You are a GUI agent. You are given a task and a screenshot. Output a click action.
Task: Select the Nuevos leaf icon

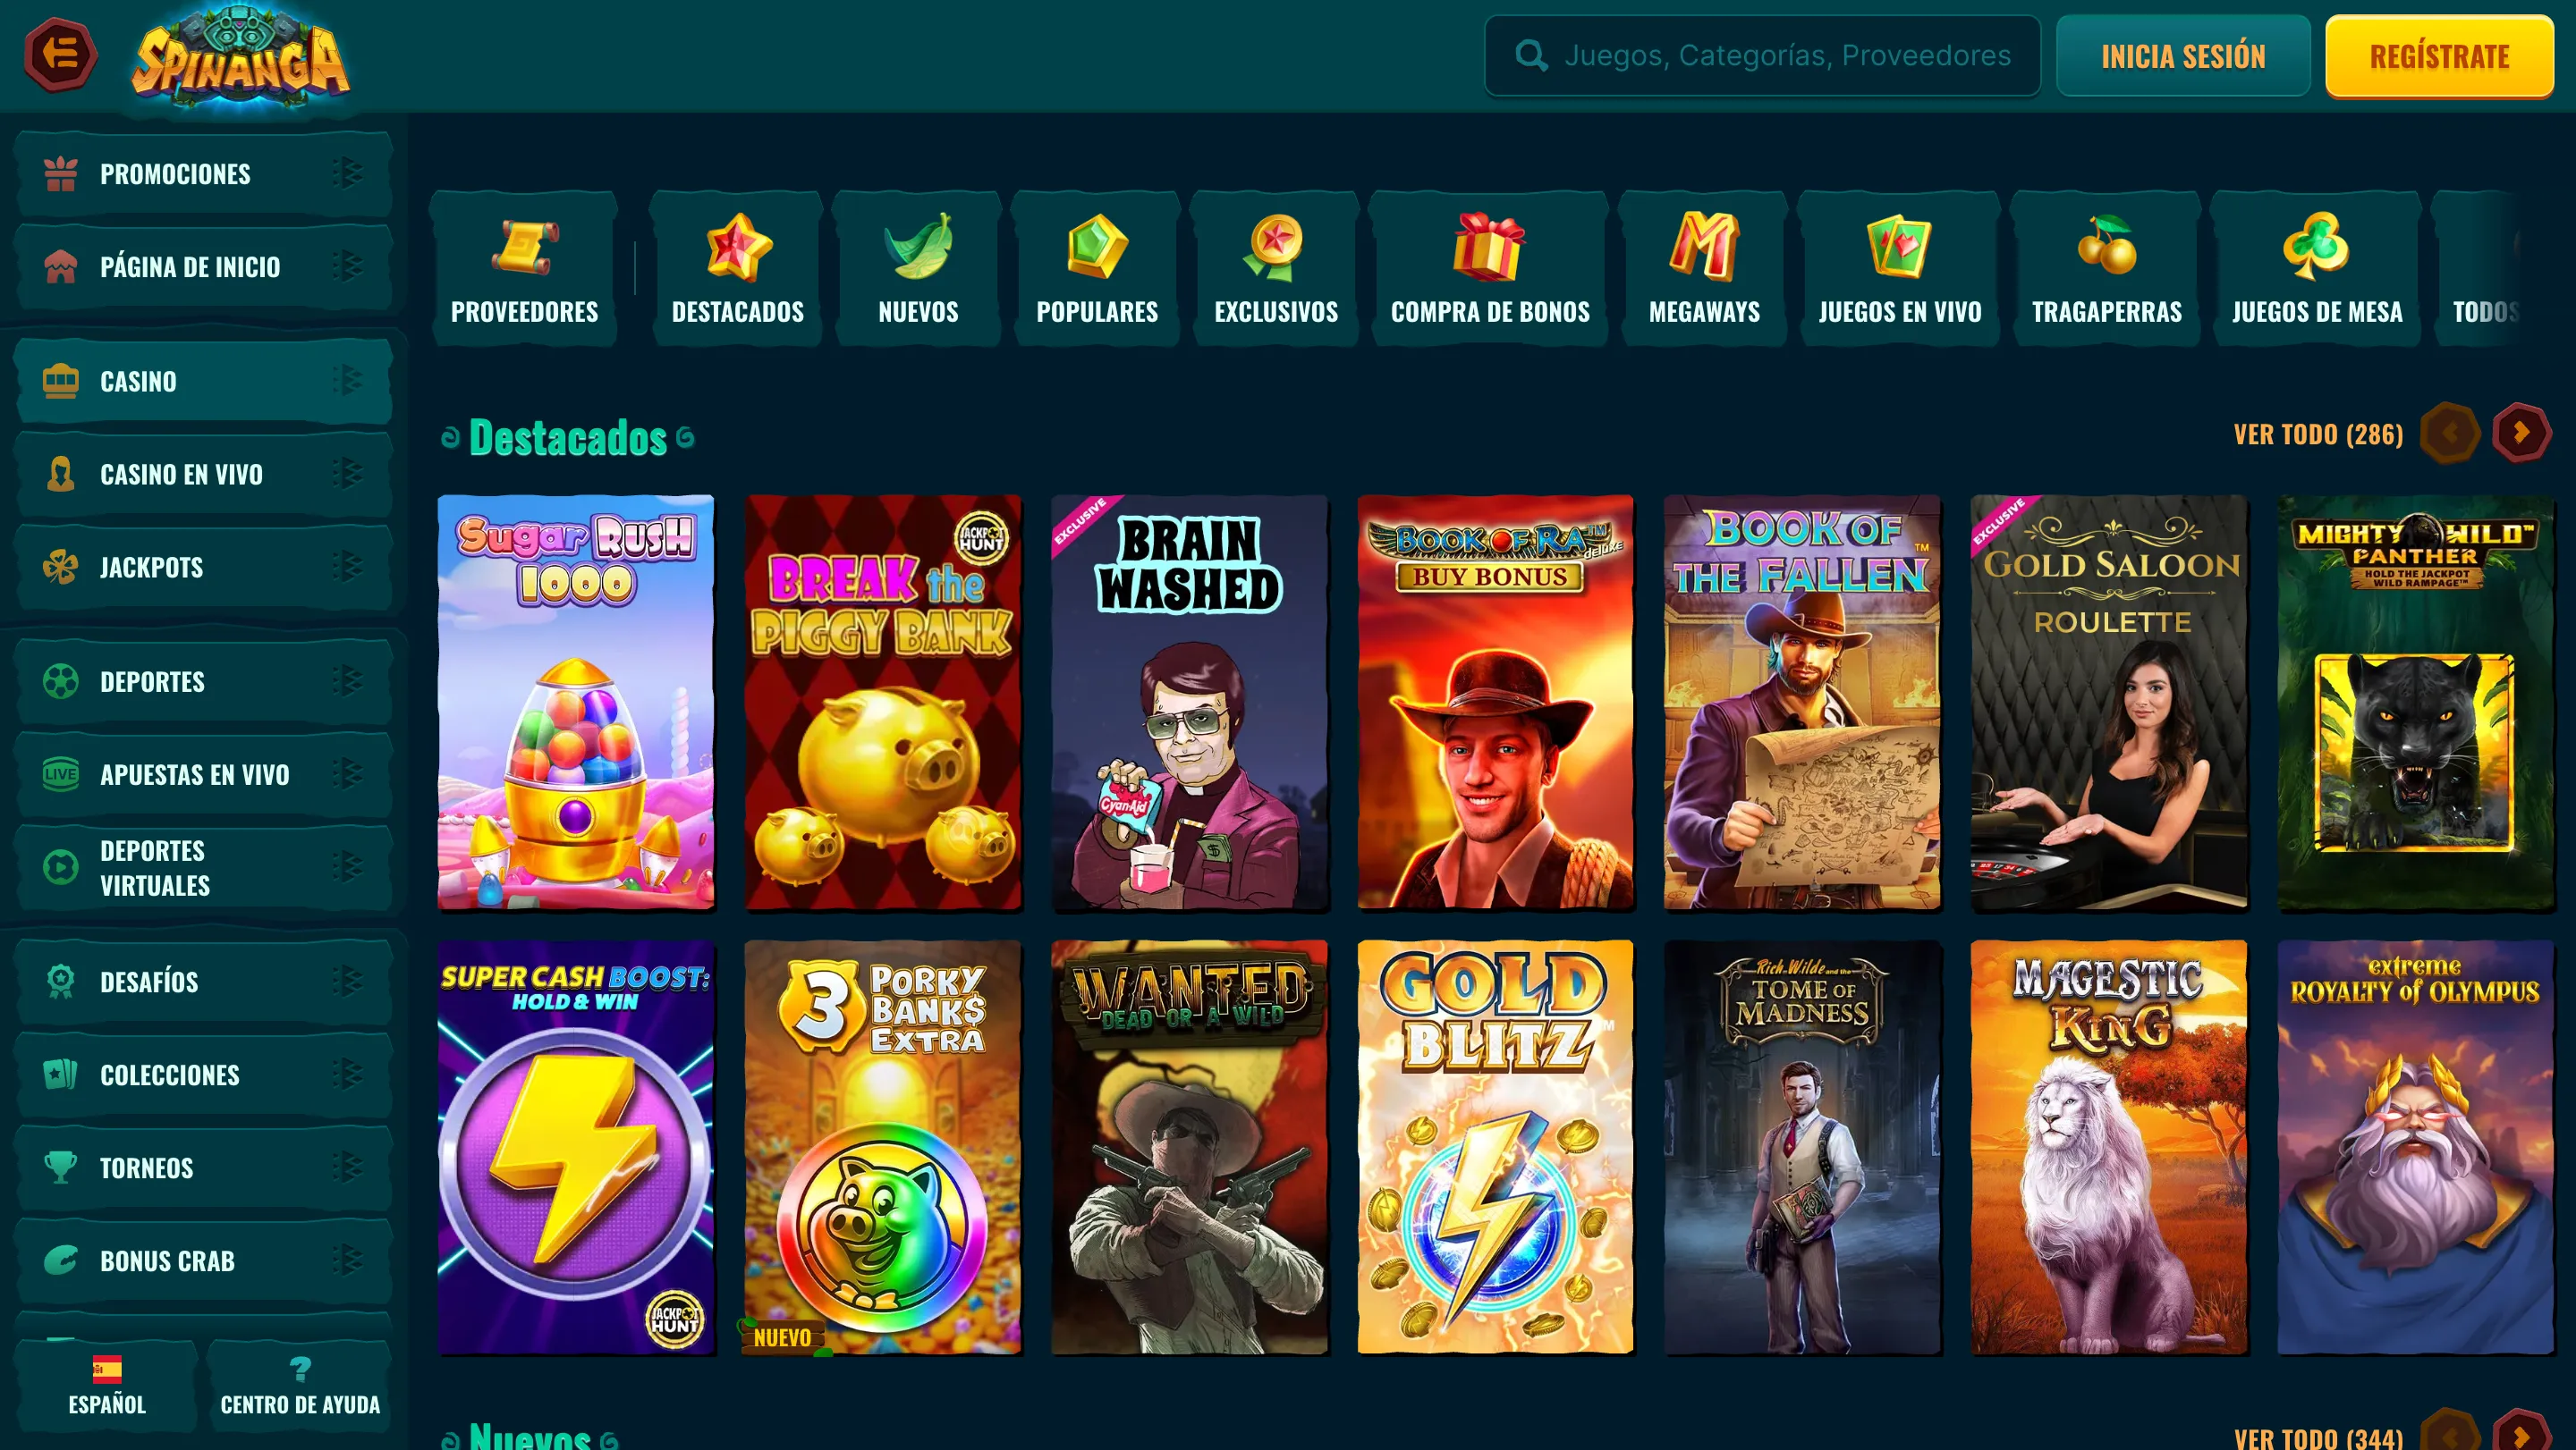[x=918, y=246]
